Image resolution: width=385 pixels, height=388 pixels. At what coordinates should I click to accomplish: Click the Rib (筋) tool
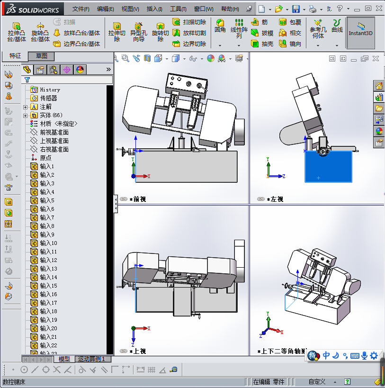click(259, 22)
